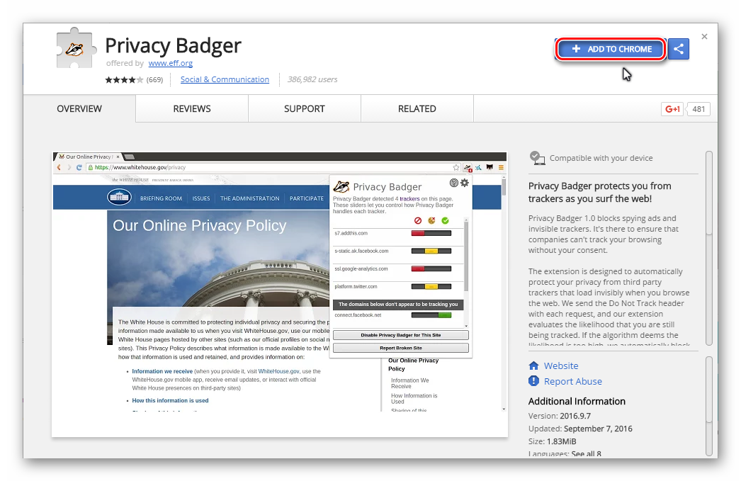Click the 386,982 users text
The image size is (741, 481).
[312, 79]
